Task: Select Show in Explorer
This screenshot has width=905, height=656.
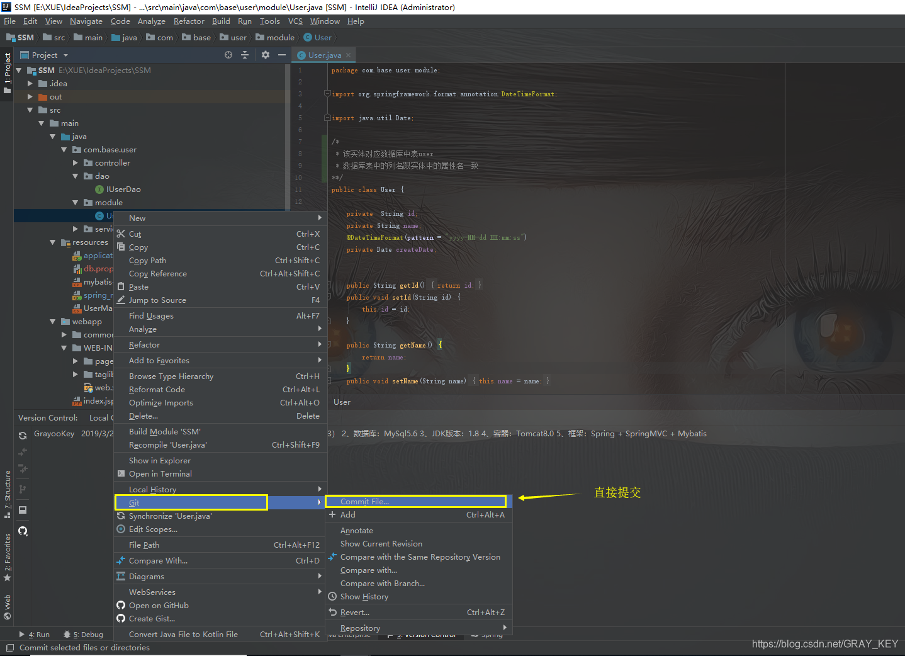Action: coord(220,460)
